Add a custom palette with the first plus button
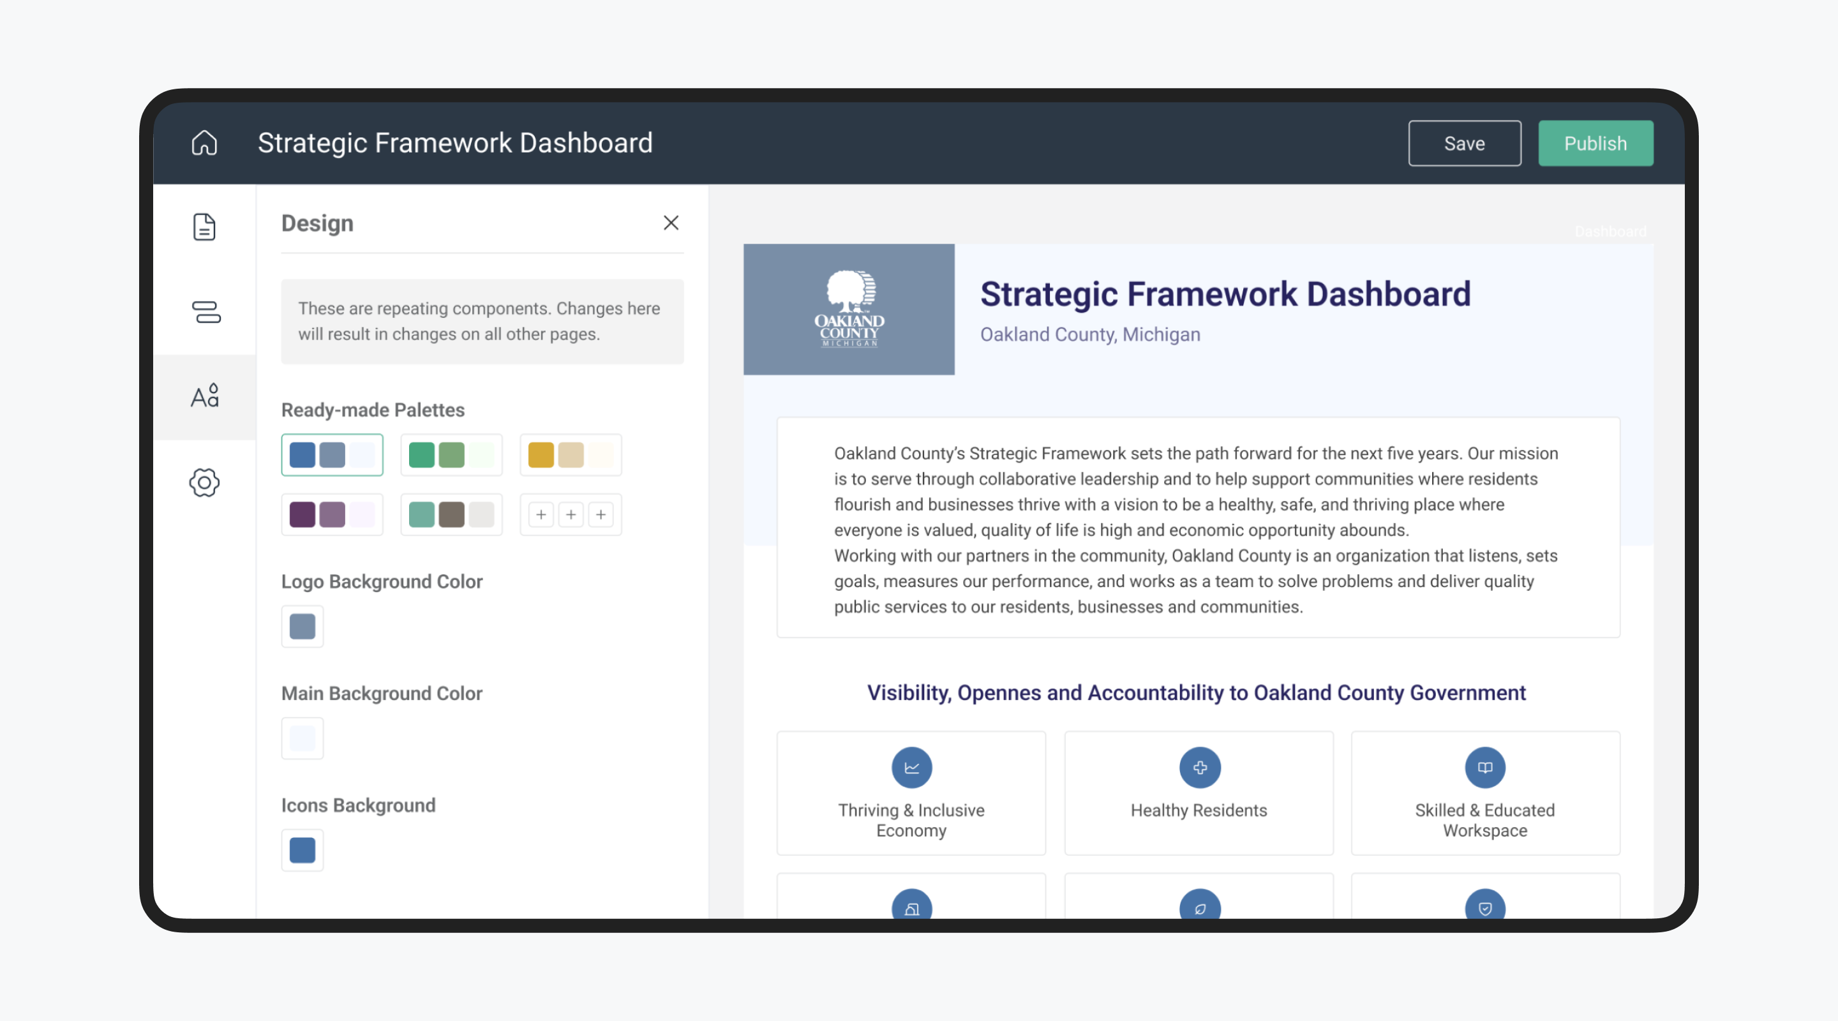 [541, 514]
